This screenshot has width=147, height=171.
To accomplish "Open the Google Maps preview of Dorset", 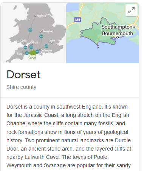I will tap(103, 33).
